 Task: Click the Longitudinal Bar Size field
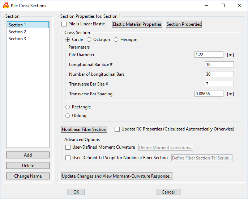pos(219,65)
